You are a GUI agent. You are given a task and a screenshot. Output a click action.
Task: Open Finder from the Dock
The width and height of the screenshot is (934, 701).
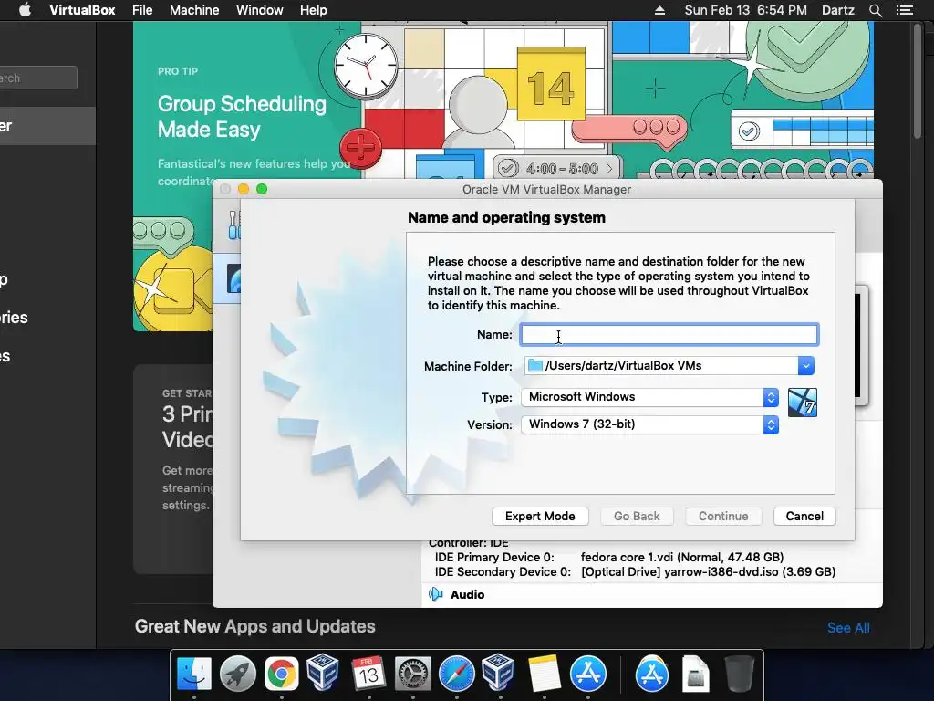coord(194,674)
